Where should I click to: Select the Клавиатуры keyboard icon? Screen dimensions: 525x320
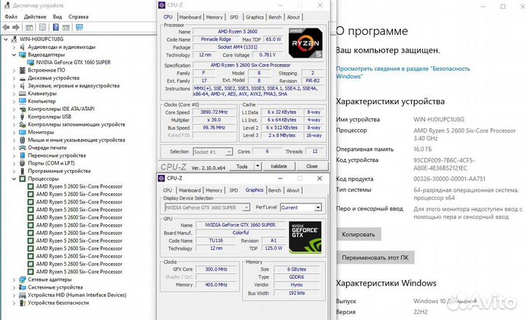[23, 93]
